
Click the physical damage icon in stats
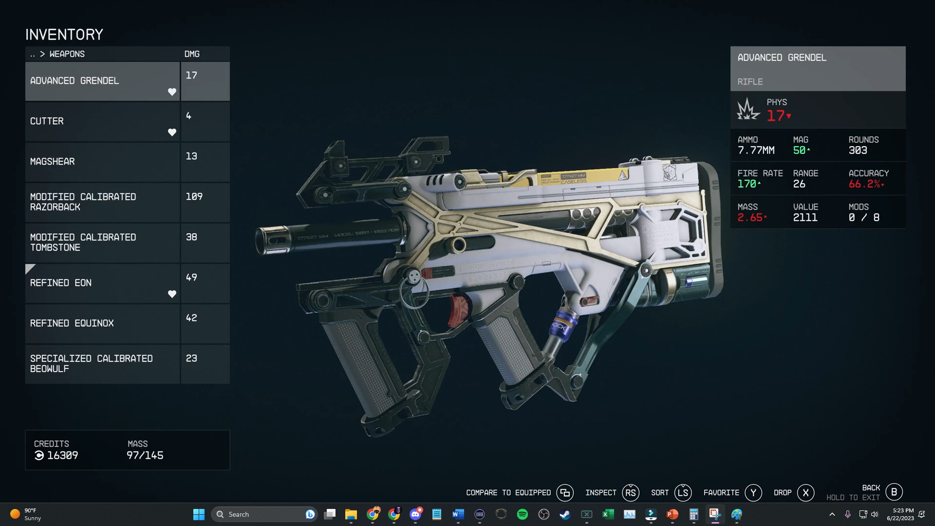point(748,109)
